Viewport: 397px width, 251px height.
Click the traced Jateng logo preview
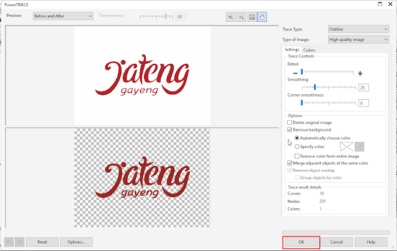(142, 177)
